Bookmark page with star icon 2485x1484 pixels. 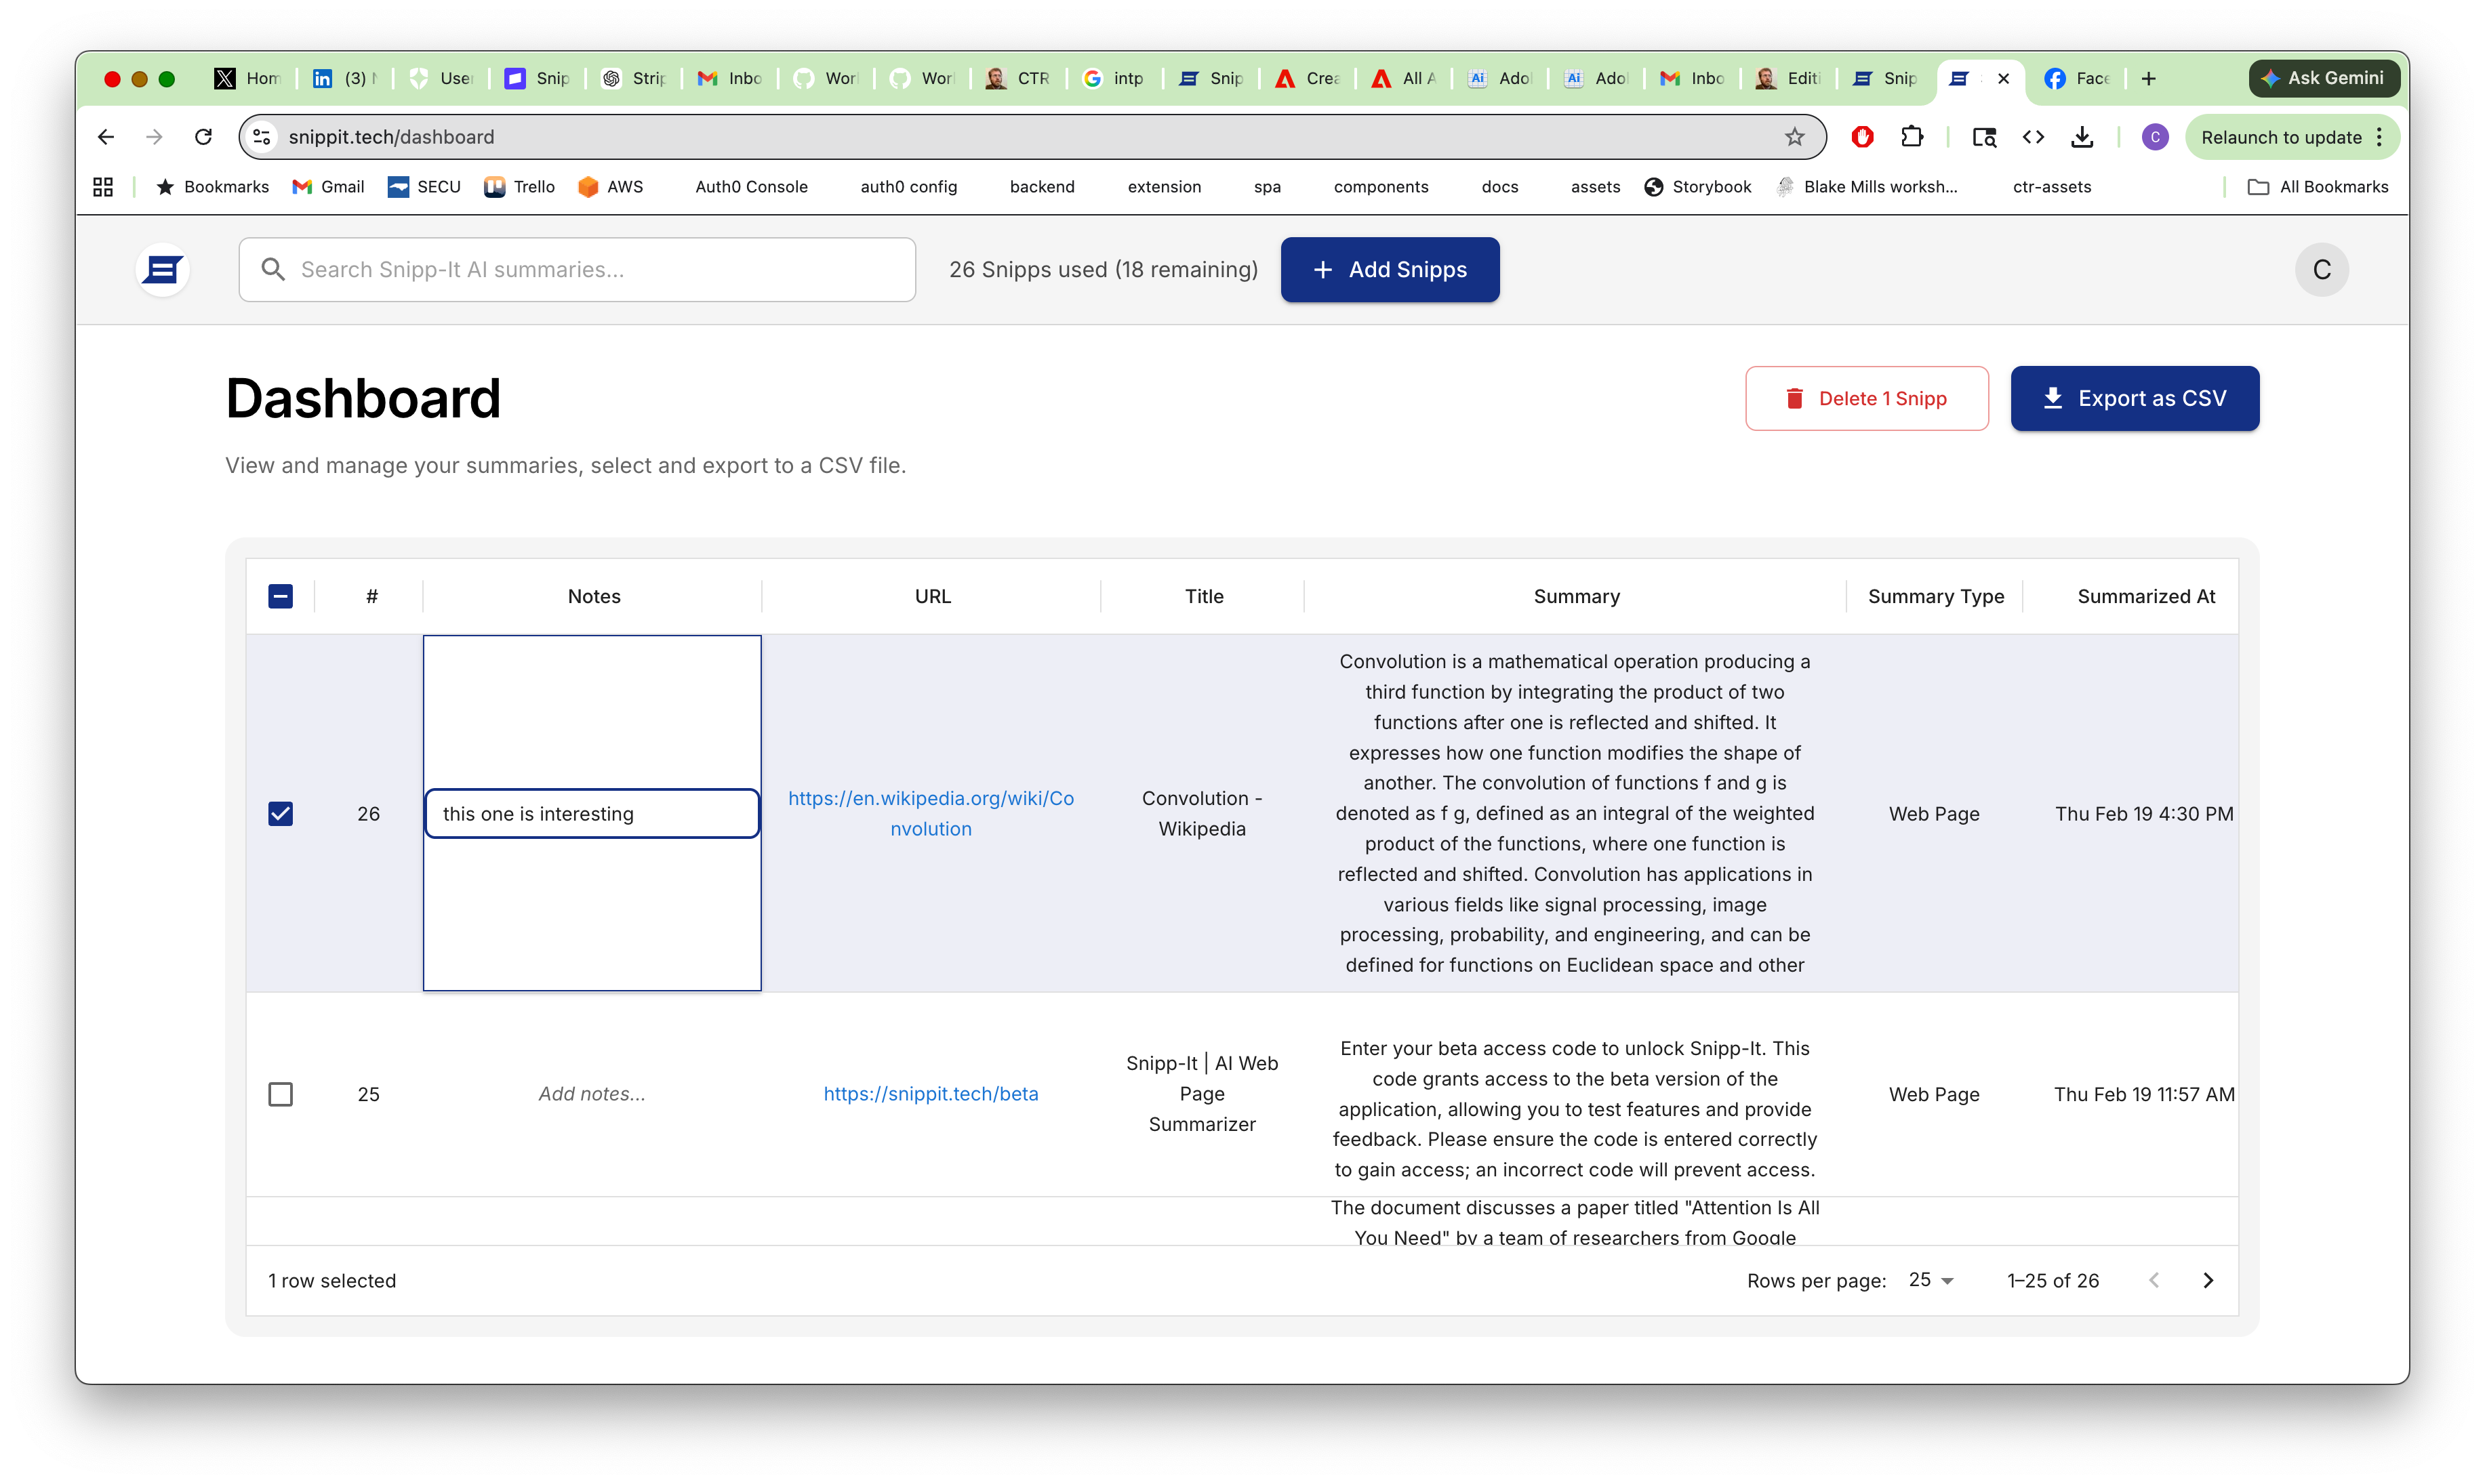click(1794, 137)
